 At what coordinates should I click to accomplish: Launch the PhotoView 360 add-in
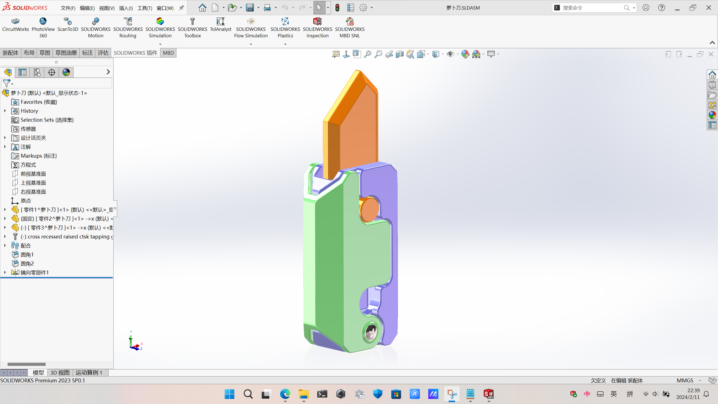click(43, 28)
